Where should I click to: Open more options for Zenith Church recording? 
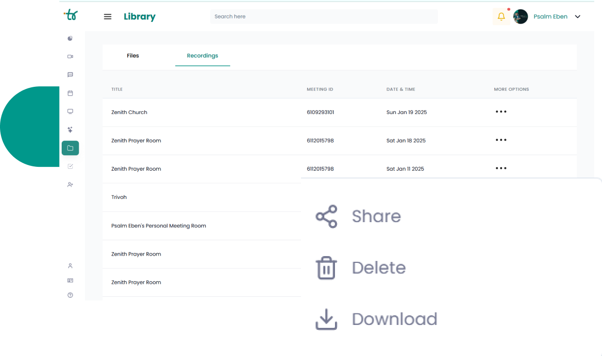[501, 112]
